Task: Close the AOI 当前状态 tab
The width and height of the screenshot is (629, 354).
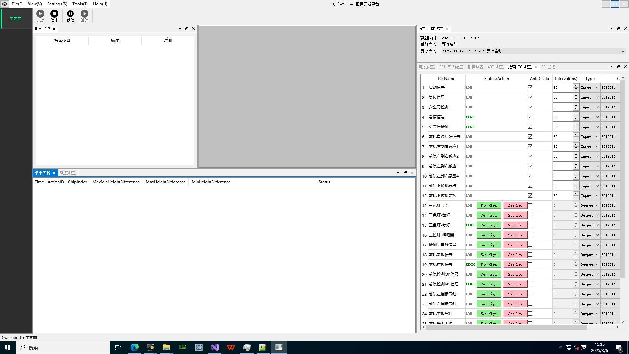Action: (x=447, y=29)
